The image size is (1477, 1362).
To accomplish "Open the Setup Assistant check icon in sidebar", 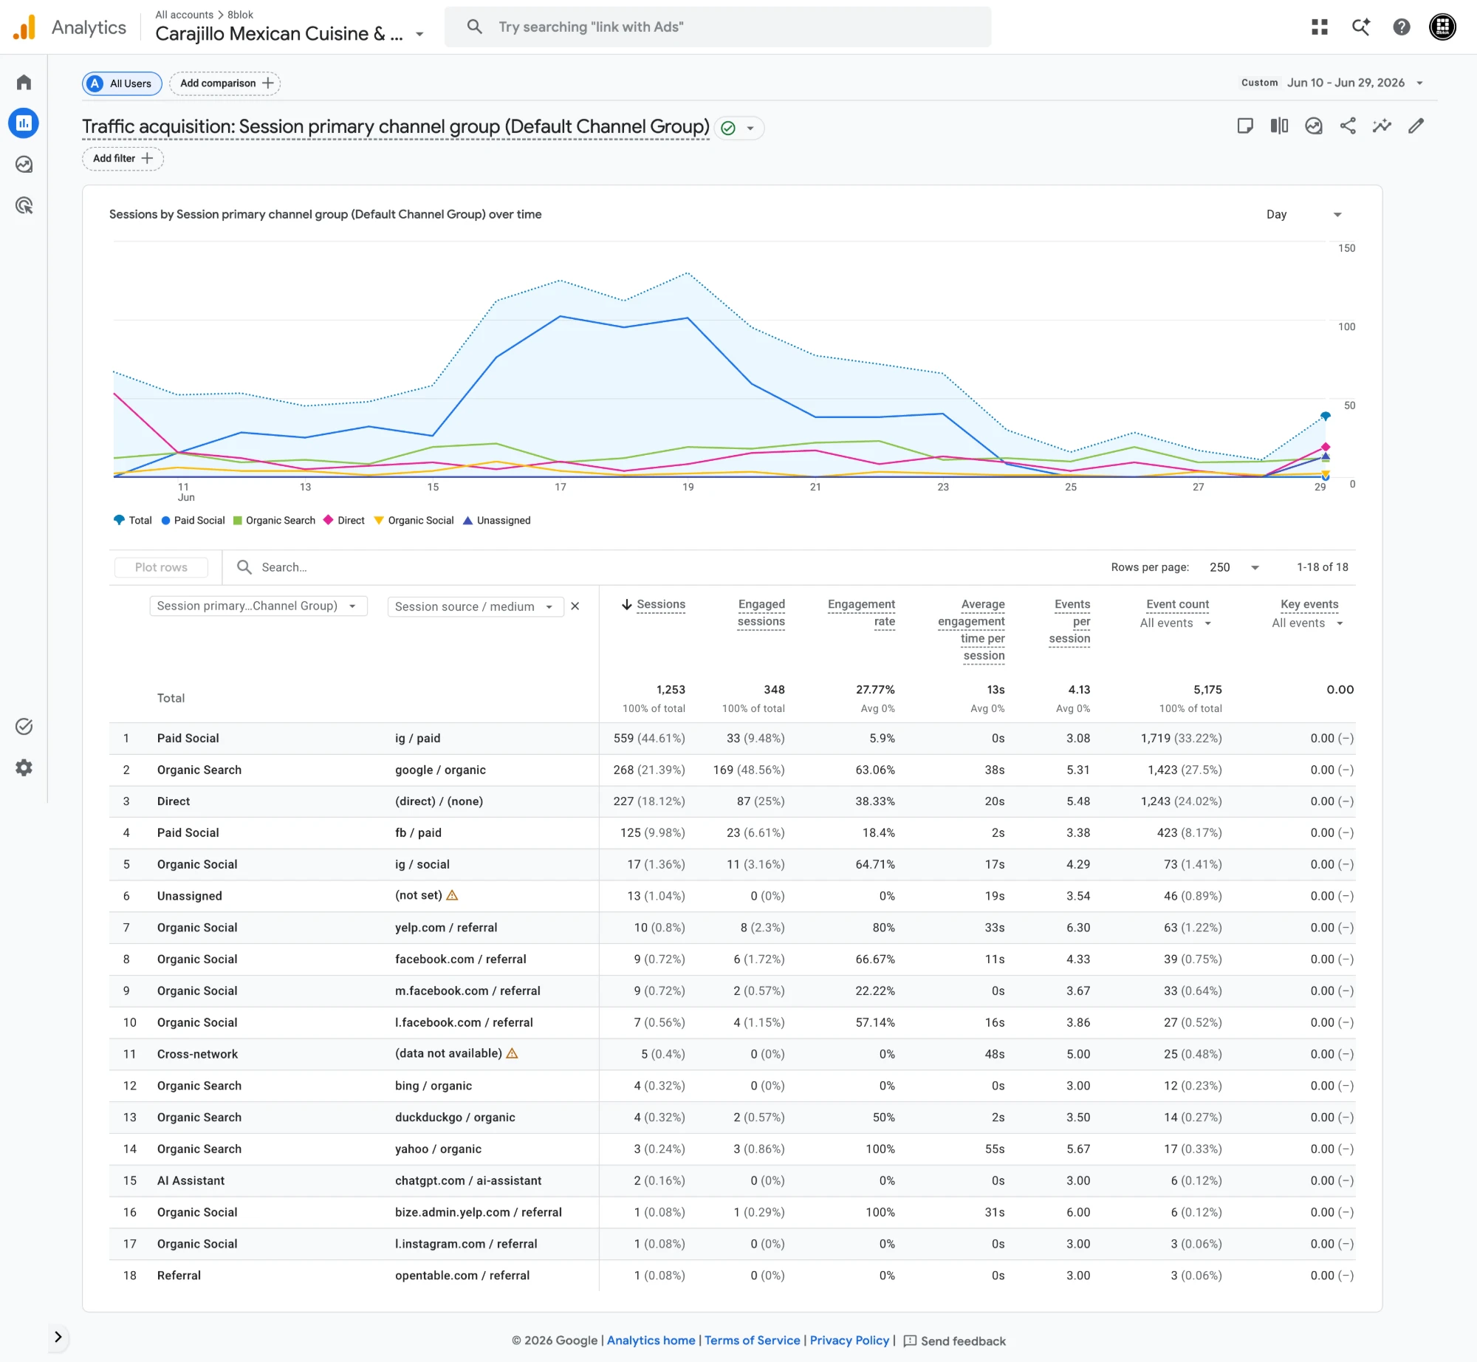I will (24, 727).
